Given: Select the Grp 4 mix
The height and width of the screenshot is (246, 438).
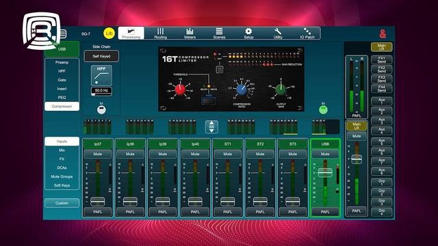Looking at the screenshot, I should coord(382,212).
